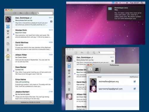Star the Nicolas Divin message in left window
149x112 pixels.
[14, 30]
